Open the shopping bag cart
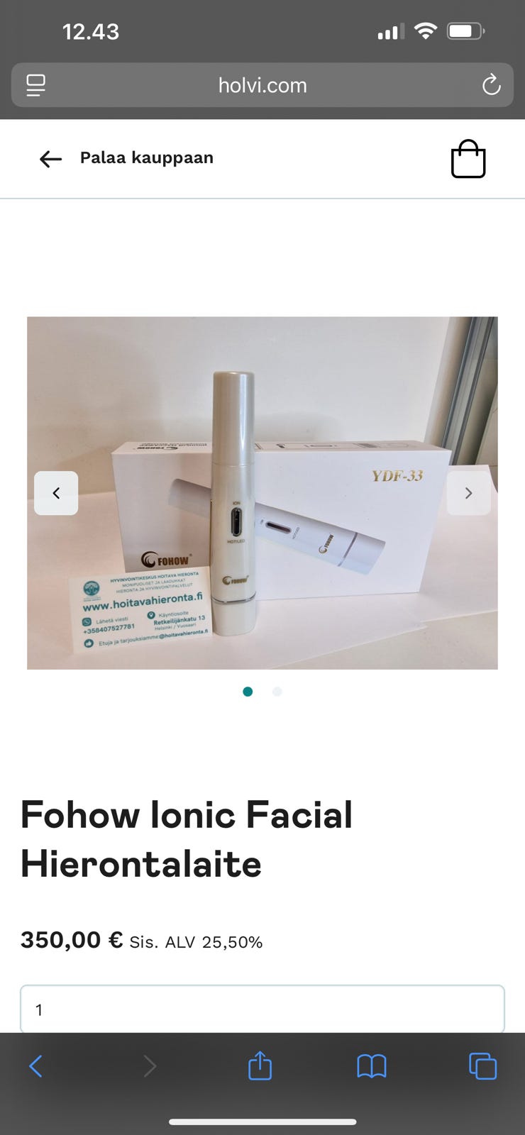 tap(468, 159)
